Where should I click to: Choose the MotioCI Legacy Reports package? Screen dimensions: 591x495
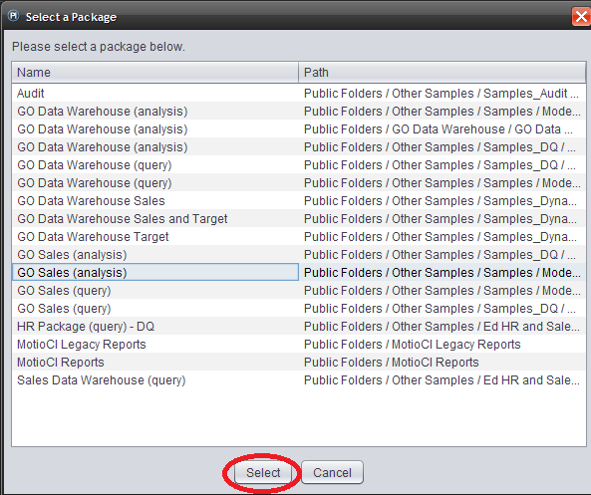tap(299, 345)
